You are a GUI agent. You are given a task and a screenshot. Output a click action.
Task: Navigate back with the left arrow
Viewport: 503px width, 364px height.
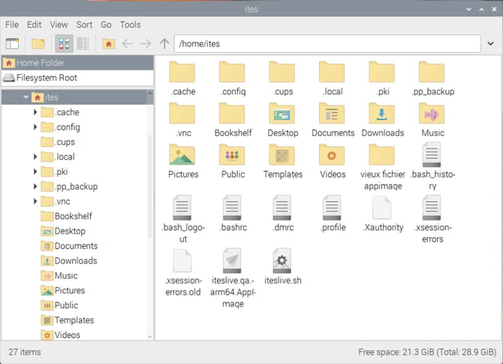pyautogui.click(x=128, y=44)
